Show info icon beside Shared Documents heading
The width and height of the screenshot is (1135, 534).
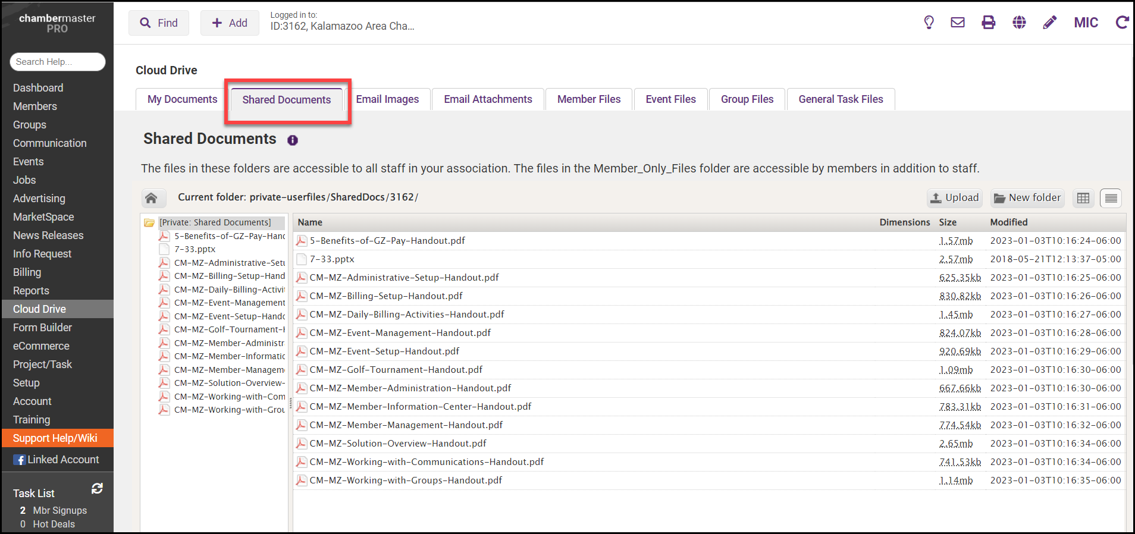tap(293, 140)
